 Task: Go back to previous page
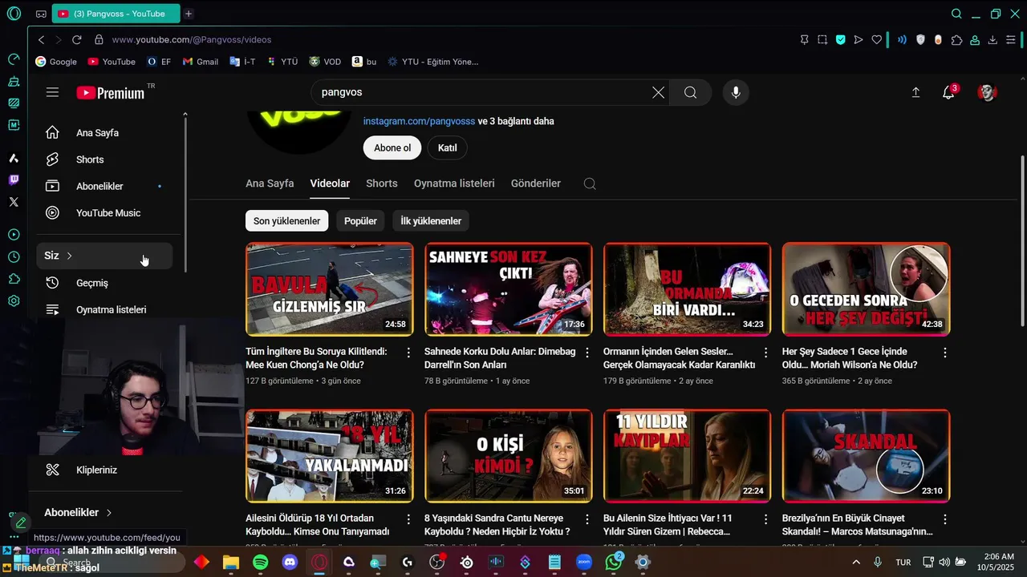41,39
